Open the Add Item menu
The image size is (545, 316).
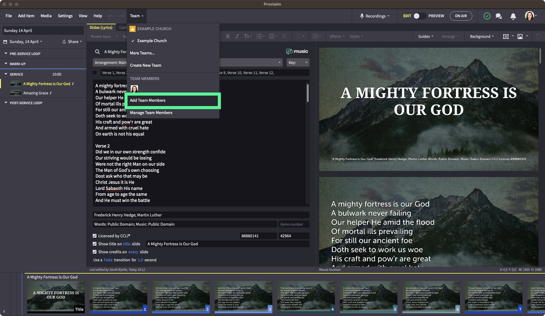coord(26,16)
